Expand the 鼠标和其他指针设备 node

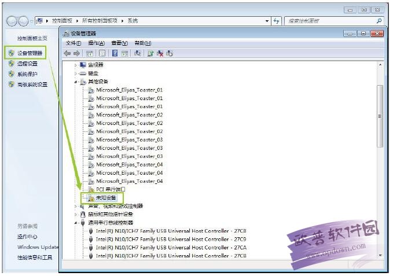click(x=75, y=215)
